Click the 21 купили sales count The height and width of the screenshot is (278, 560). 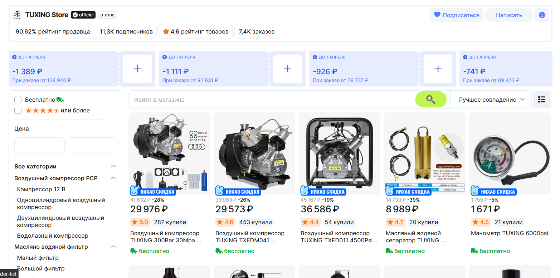click(509, 222)
